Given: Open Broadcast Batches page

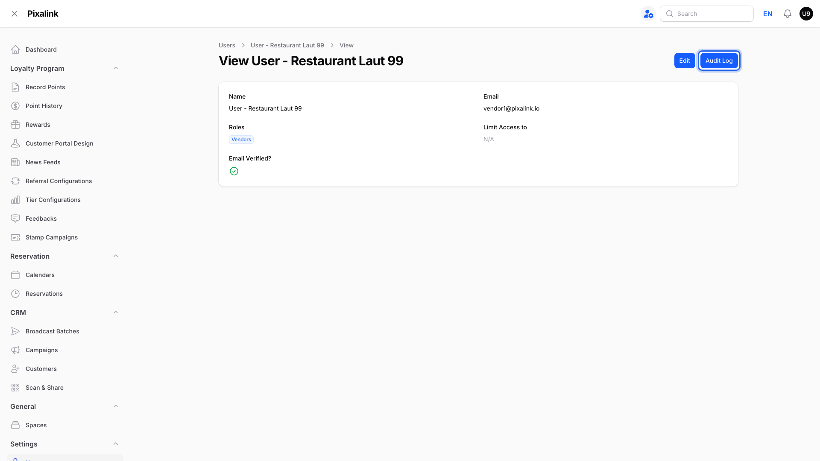Looking at the screenshot, I should (x=65, y=331).
